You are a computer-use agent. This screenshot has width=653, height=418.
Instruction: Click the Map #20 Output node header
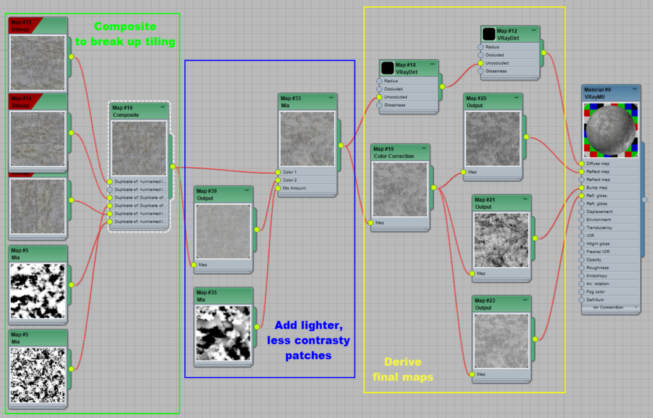pyautogui.click(x=492, y=102)
